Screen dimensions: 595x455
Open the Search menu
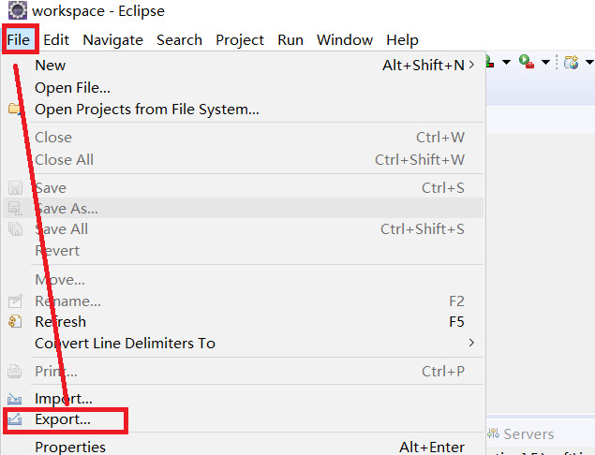179,40
